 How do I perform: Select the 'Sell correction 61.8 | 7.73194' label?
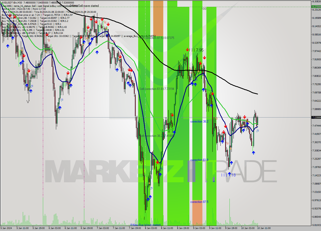click(157, 89)
